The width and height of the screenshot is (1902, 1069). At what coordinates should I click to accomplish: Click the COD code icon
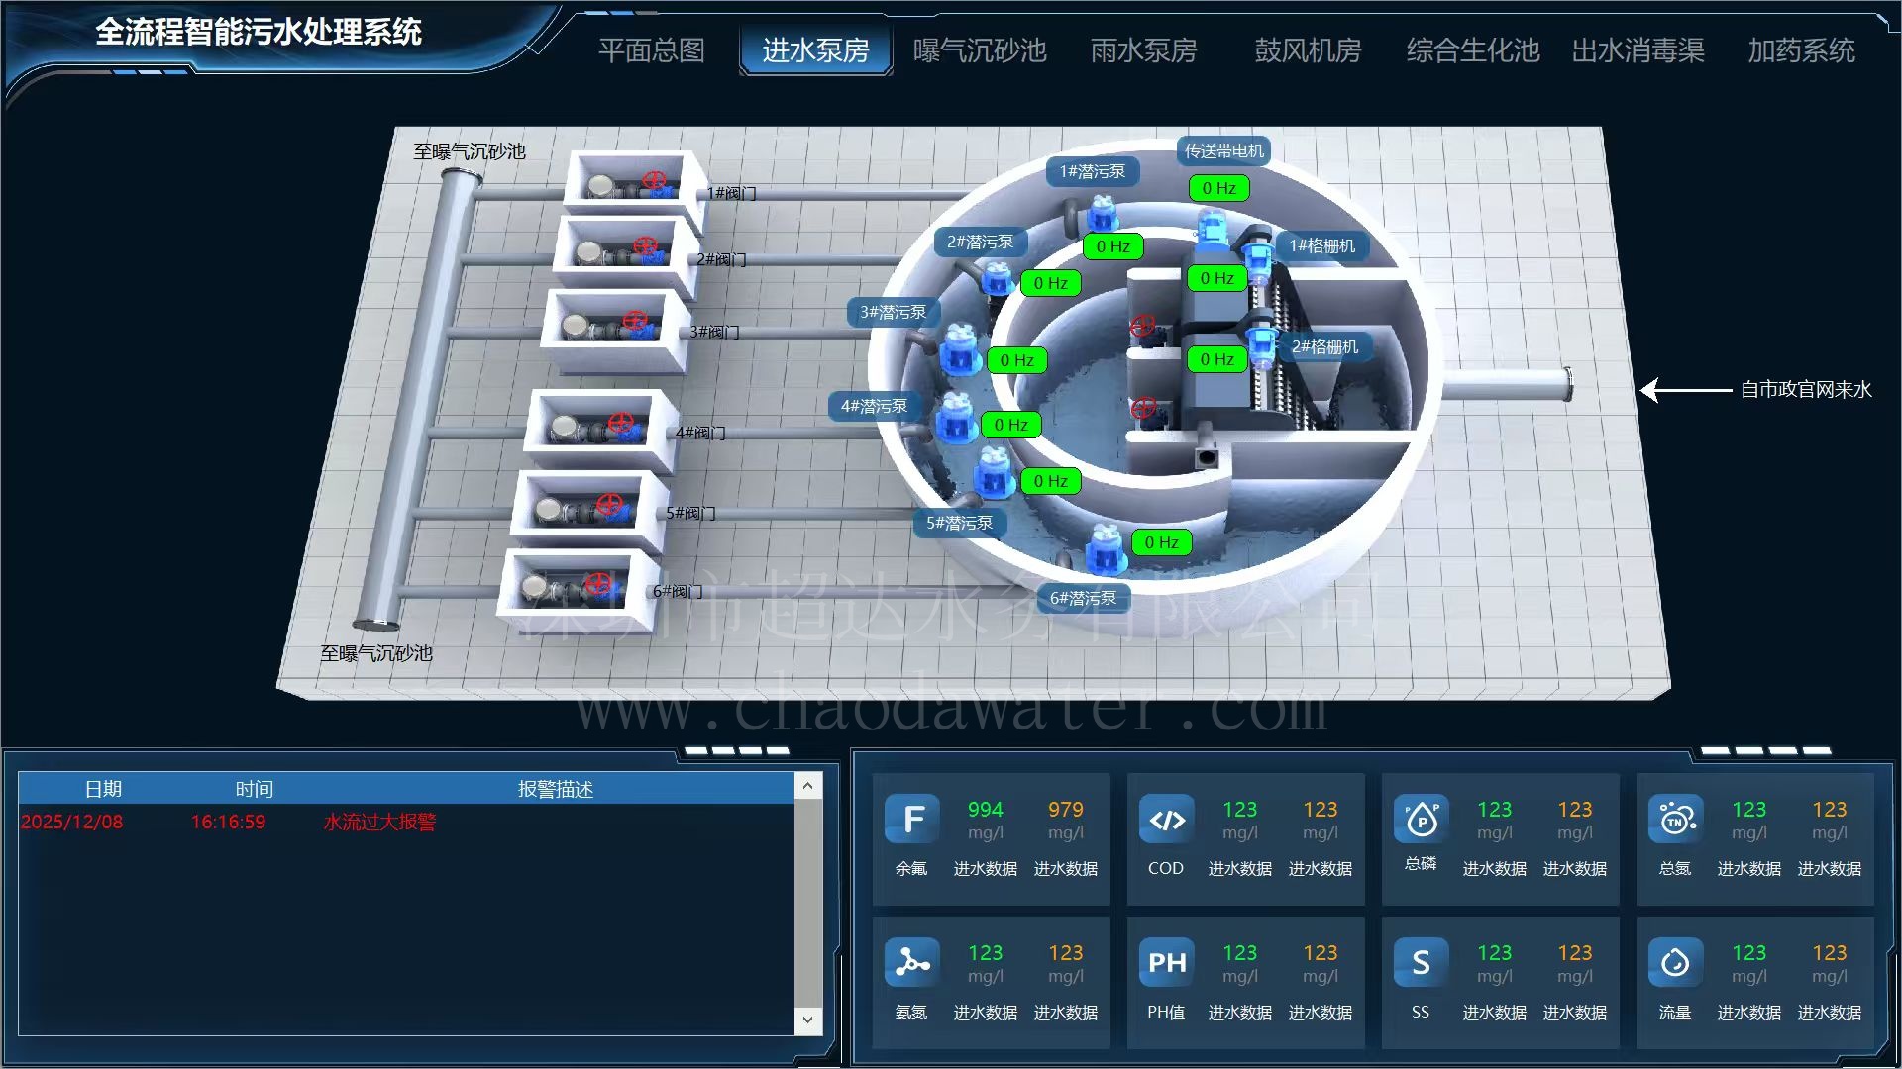(1167, 820)
